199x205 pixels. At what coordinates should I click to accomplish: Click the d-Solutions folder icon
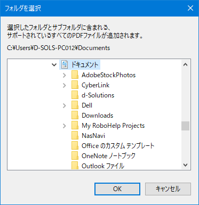click(75, 95)
